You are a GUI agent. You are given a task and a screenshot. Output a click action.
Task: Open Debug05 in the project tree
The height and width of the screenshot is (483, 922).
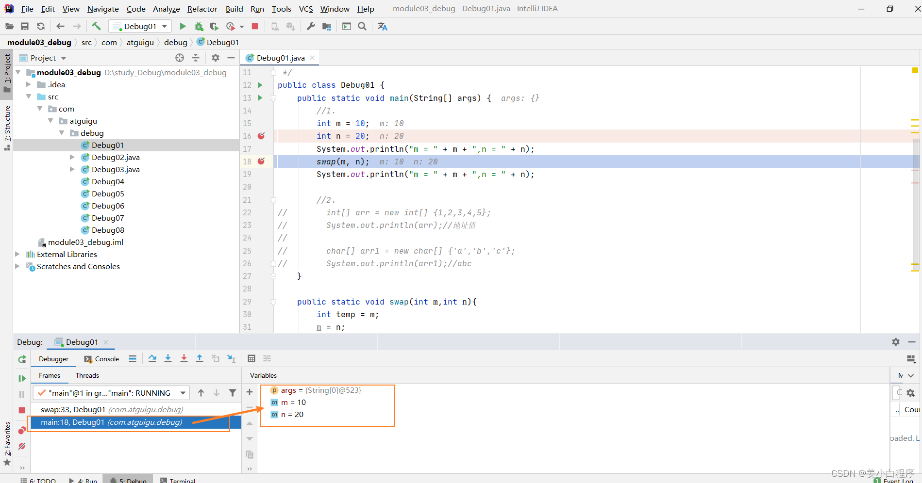click(108, 193)
